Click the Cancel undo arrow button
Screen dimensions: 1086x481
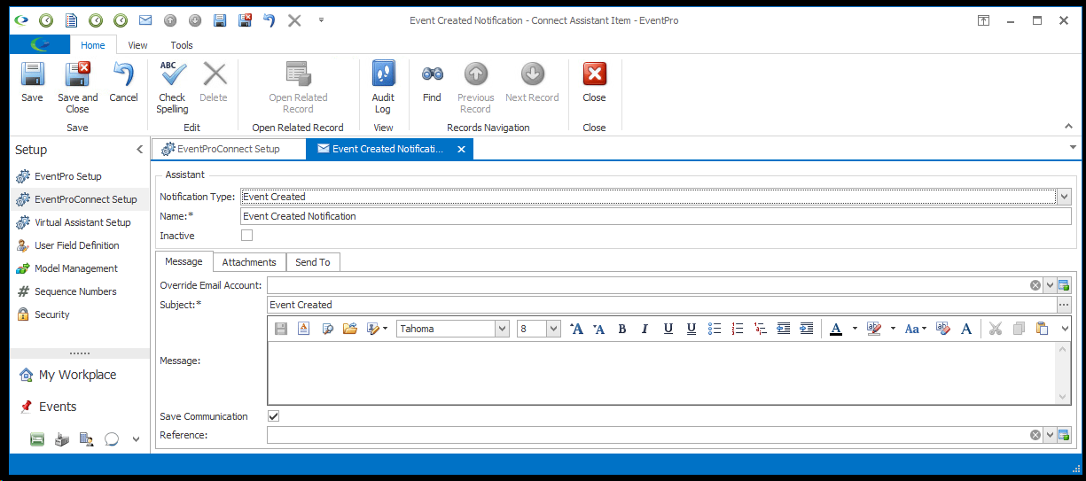click(x=123, y=83)
